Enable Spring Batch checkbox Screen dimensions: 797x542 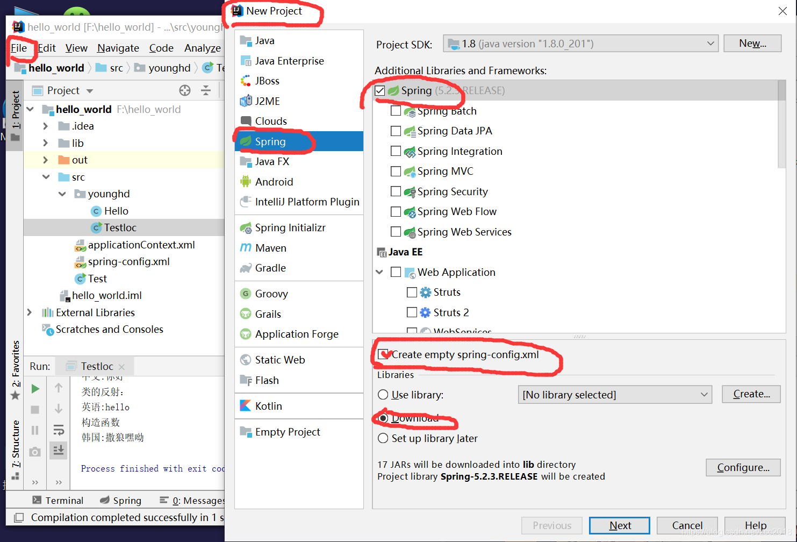pyautogui.click(x=396, y=111)
